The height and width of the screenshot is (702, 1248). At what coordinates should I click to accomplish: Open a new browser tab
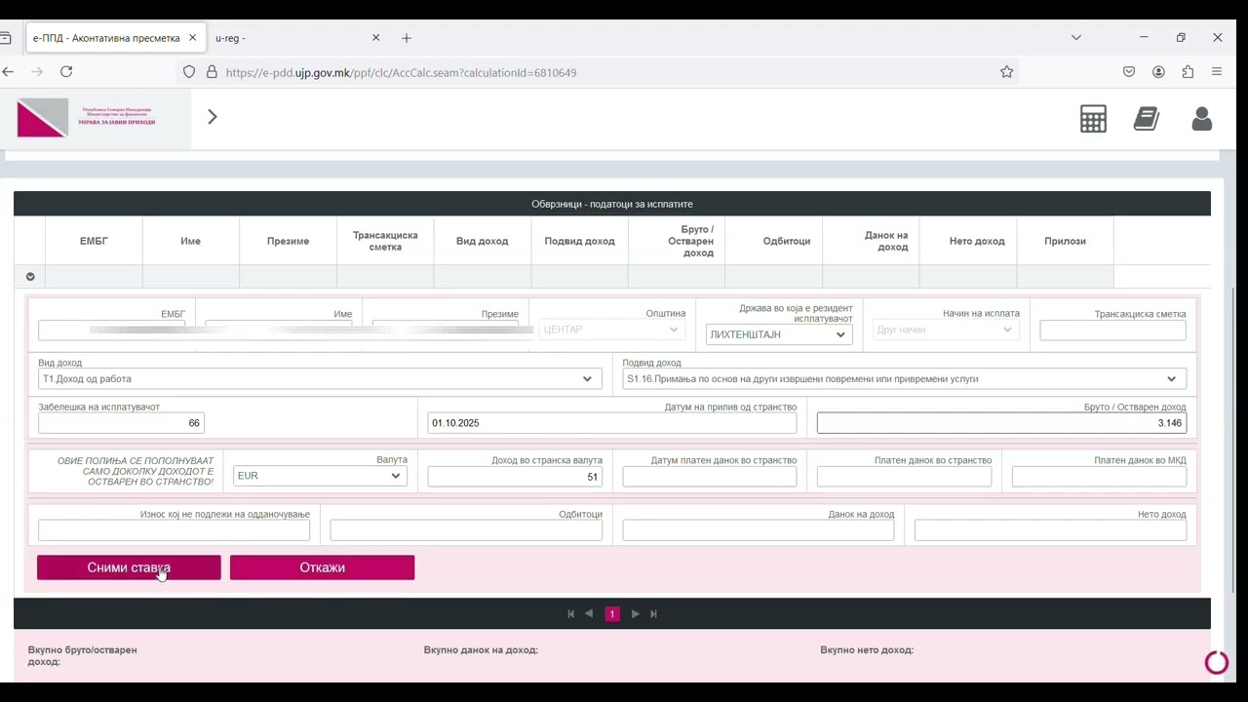[x=407, y=38]
